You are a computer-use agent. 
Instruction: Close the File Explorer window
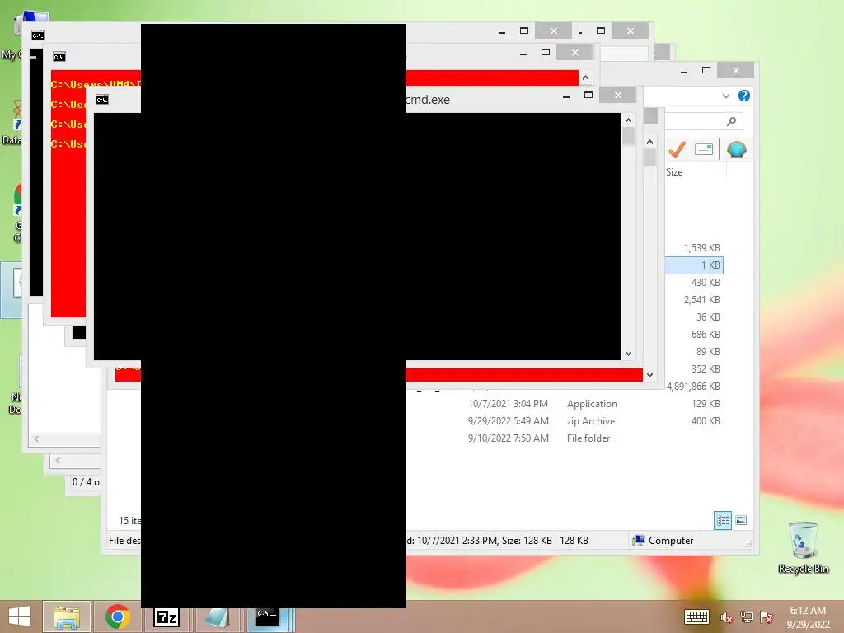click(736, 71)
